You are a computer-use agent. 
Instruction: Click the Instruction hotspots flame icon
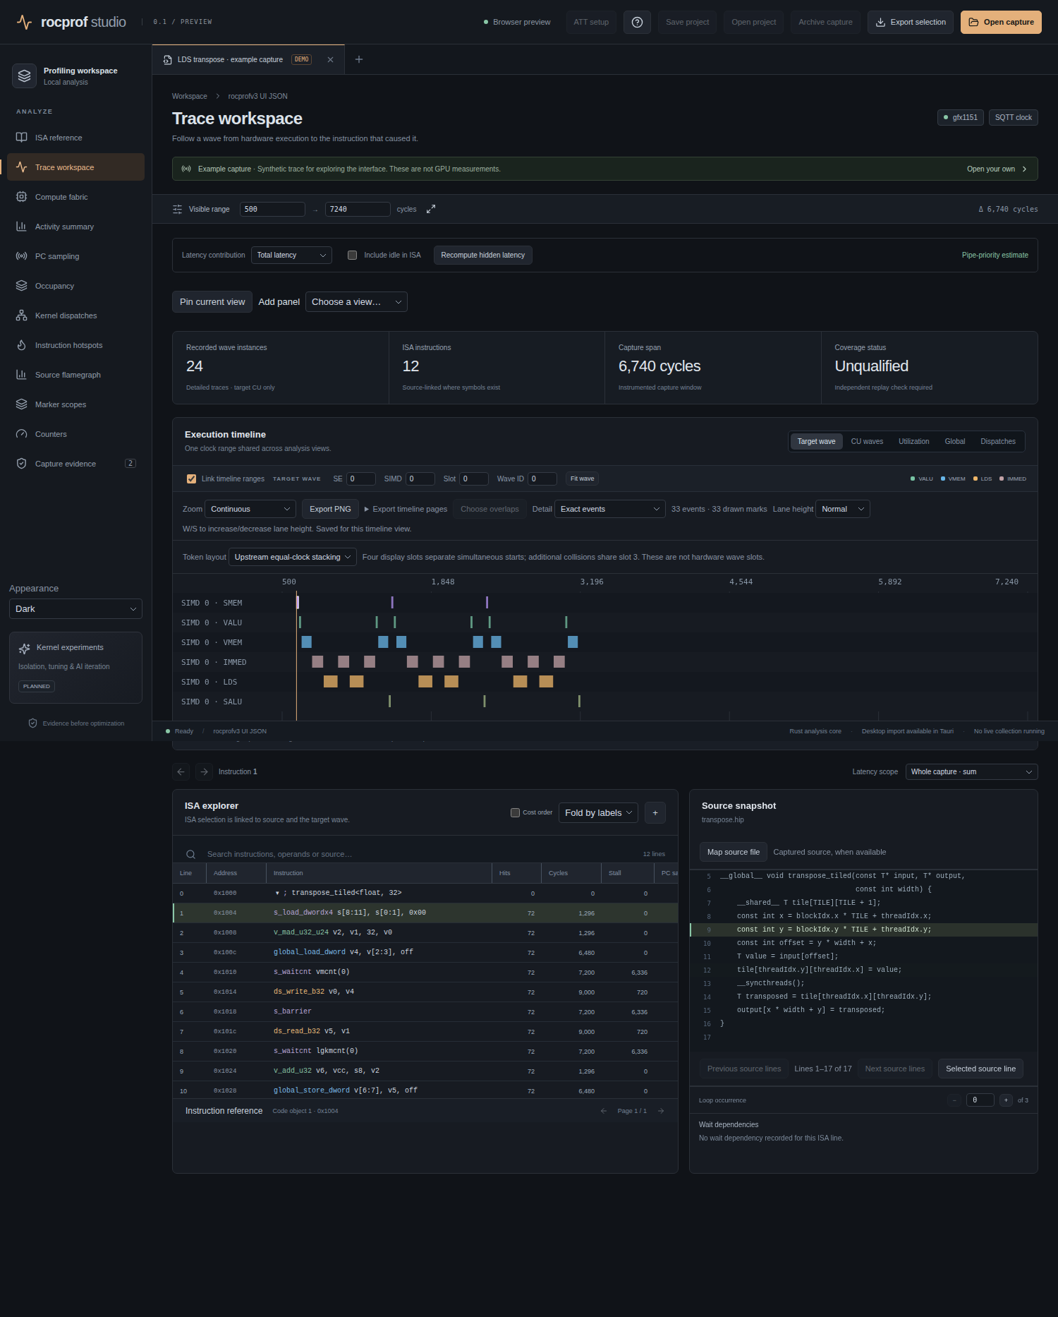(x=22, y=345)
